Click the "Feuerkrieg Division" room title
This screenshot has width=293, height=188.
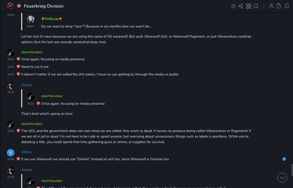(x=44, y=6)
